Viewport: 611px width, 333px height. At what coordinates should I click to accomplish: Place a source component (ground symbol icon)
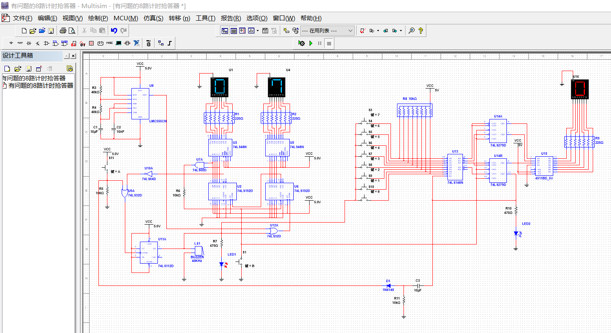point(11,43)
